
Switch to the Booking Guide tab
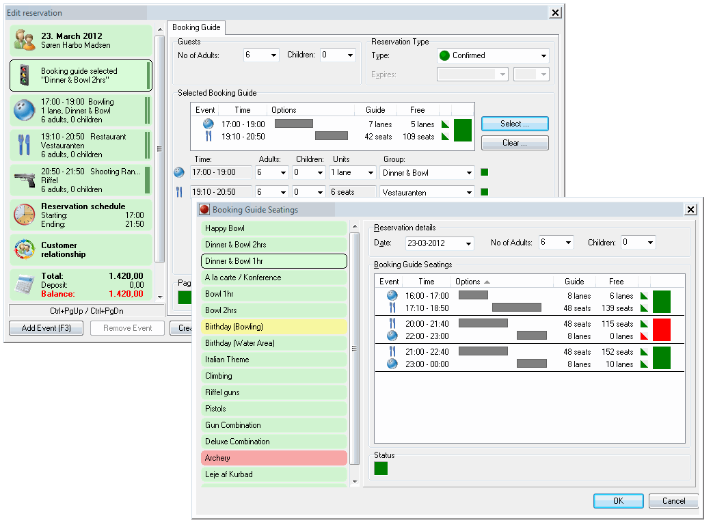tap(196, 27)
